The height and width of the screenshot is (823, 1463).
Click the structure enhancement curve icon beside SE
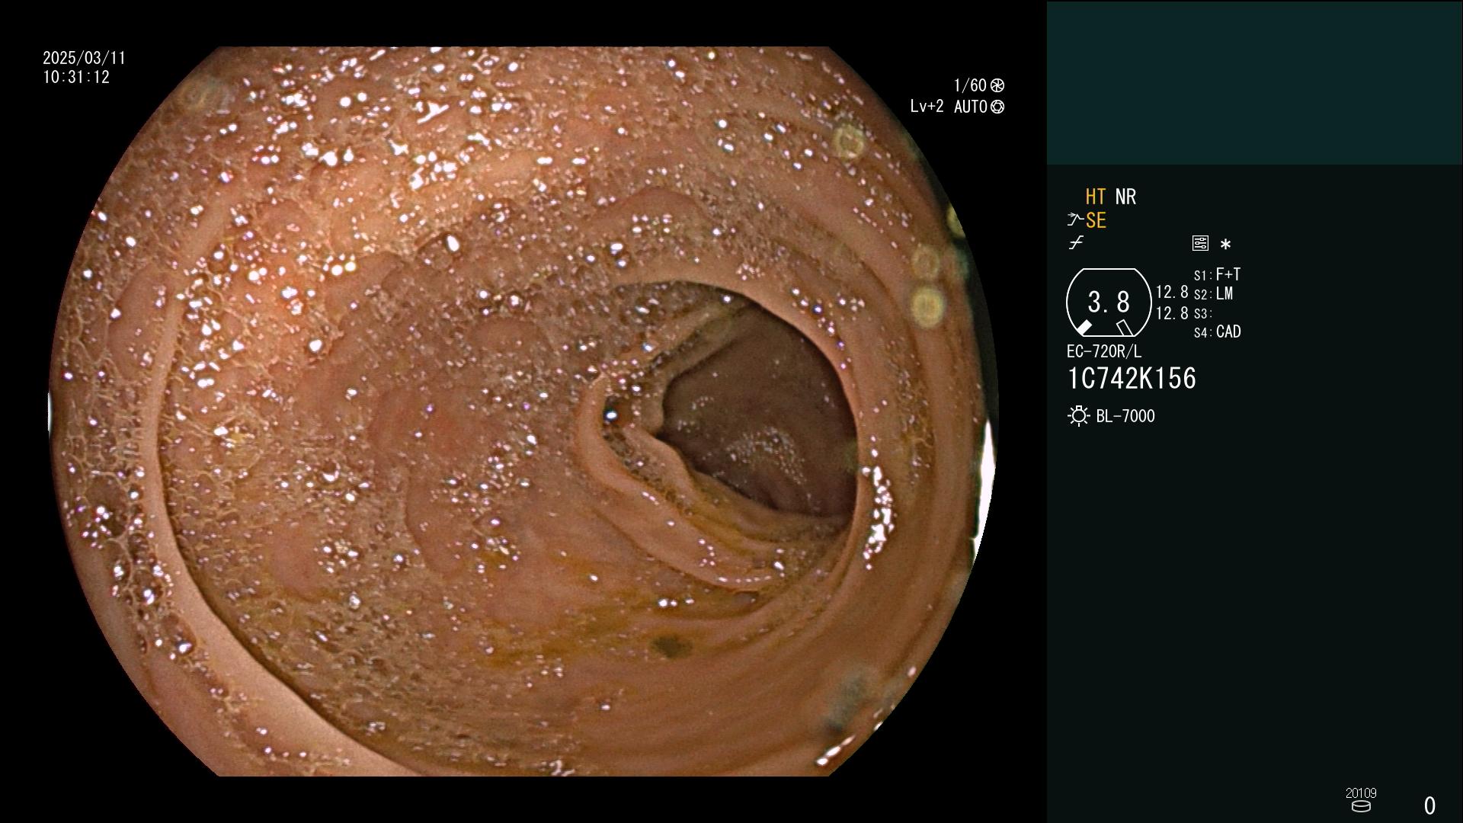click(1075, 220)
